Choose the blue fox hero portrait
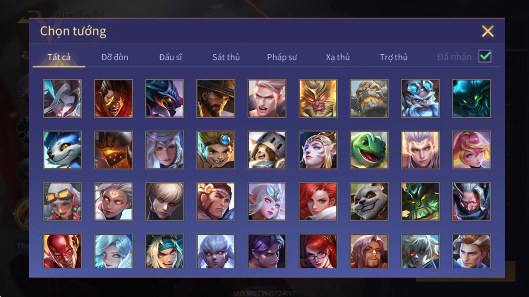The height and width of the screenshot is (297, 529). point(62,150)
